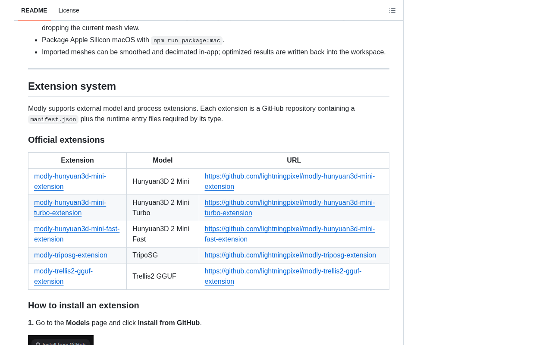The height and width of the screenshot is (345, 552).
Task: Open the README outline menu icon
Action: coord(392,10)
